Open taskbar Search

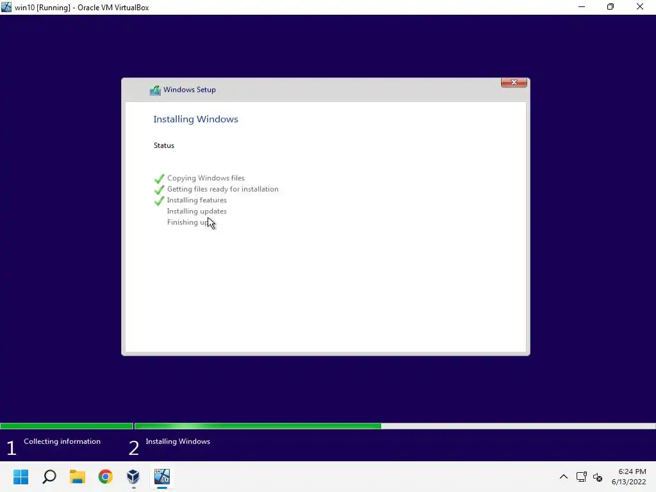49,477
